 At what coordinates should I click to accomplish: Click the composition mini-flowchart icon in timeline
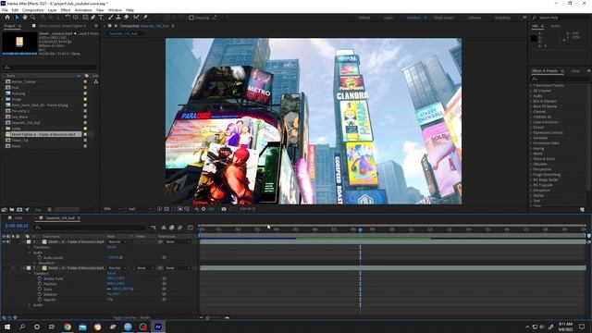point(154,228)
